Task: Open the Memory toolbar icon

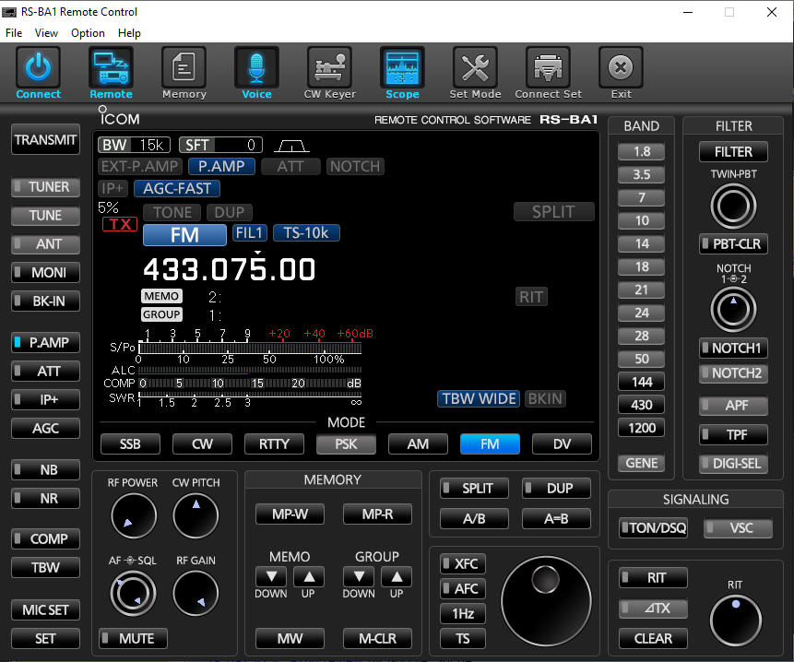Action: tap(184, 68)
